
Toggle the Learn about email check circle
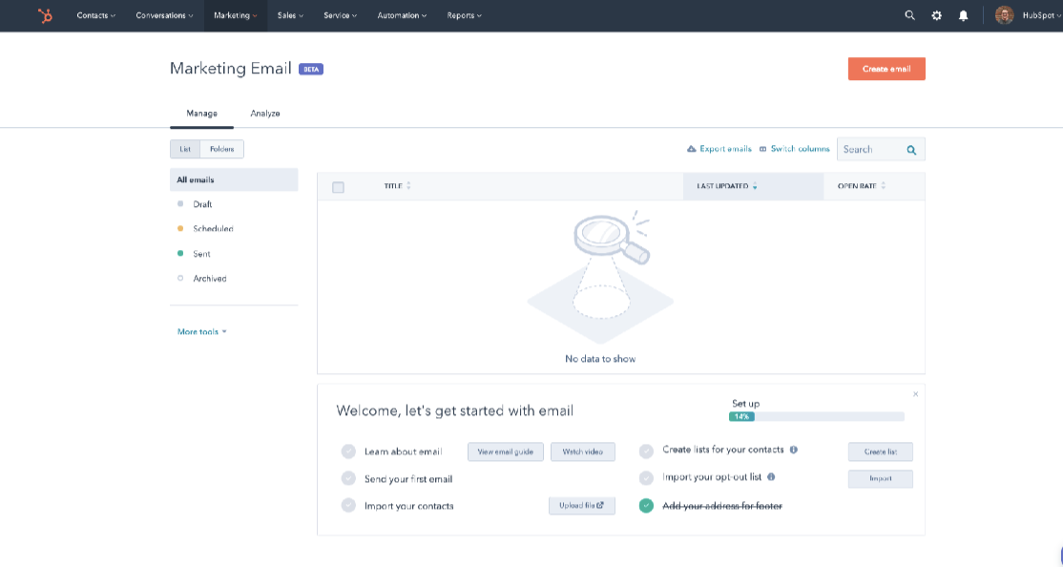pos(348,451)
